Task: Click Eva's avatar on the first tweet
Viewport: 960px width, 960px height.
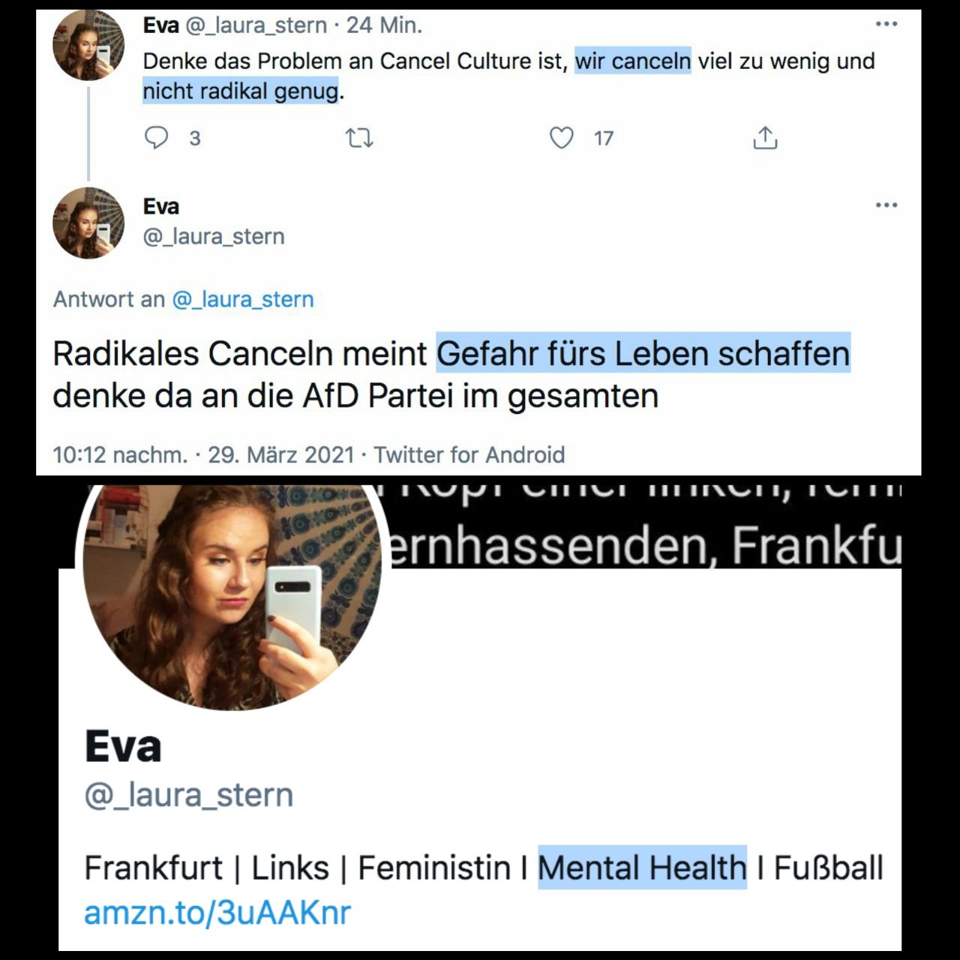Action: [88, 45]
